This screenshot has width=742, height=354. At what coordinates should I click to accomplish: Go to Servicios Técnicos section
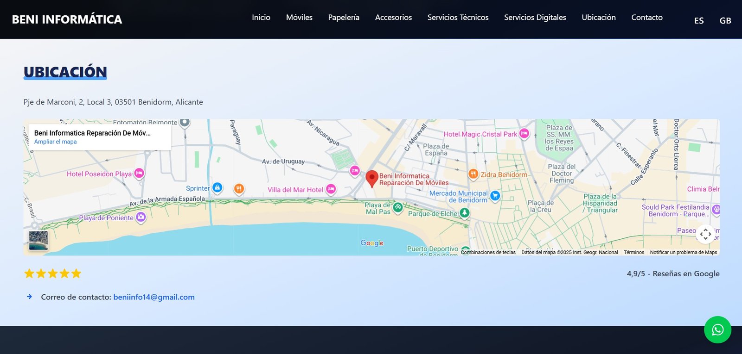[x=458, y=17]
